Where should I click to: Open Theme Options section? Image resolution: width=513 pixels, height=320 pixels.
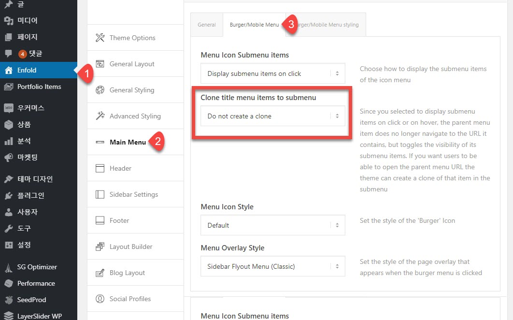(x=135, y=38)
